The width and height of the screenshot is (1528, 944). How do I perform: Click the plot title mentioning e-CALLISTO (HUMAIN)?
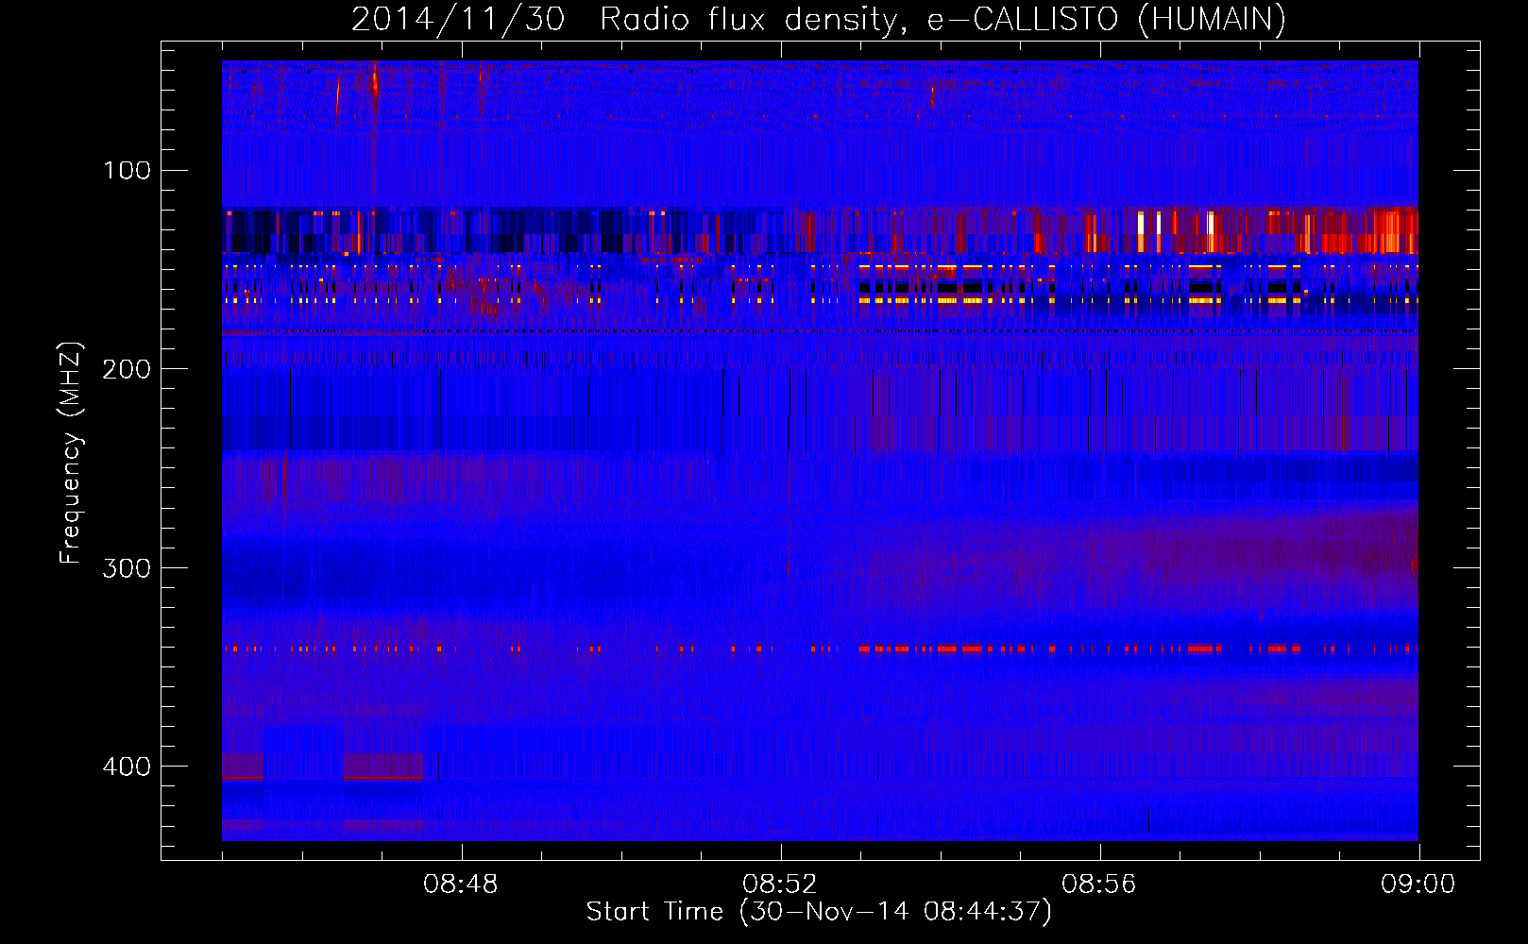(819, 19)
